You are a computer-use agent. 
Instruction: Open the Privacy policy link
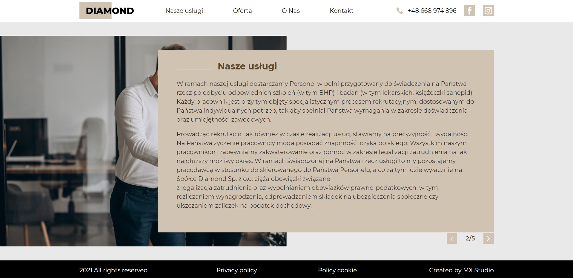236,270
